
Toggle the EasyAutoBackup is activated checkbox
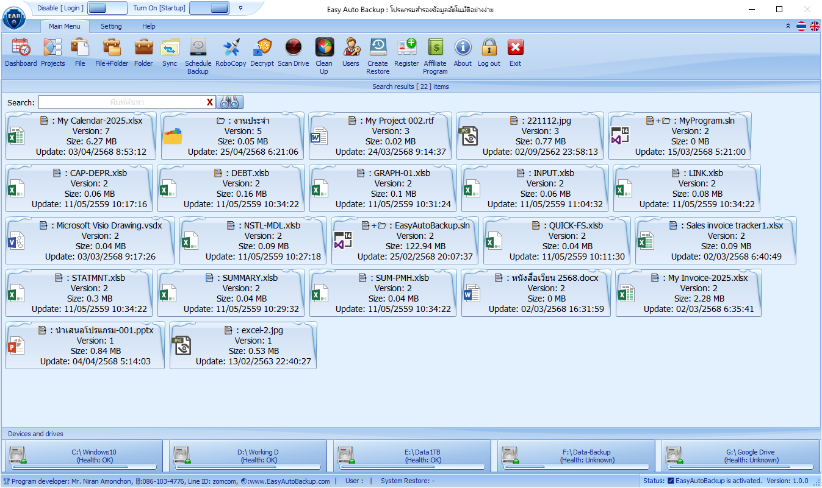pos(671,481)
